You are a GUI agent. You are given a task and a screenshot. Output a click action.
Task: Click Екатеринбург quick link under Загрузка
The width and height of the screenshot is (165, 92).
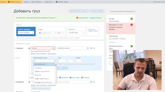coord(52,54)
